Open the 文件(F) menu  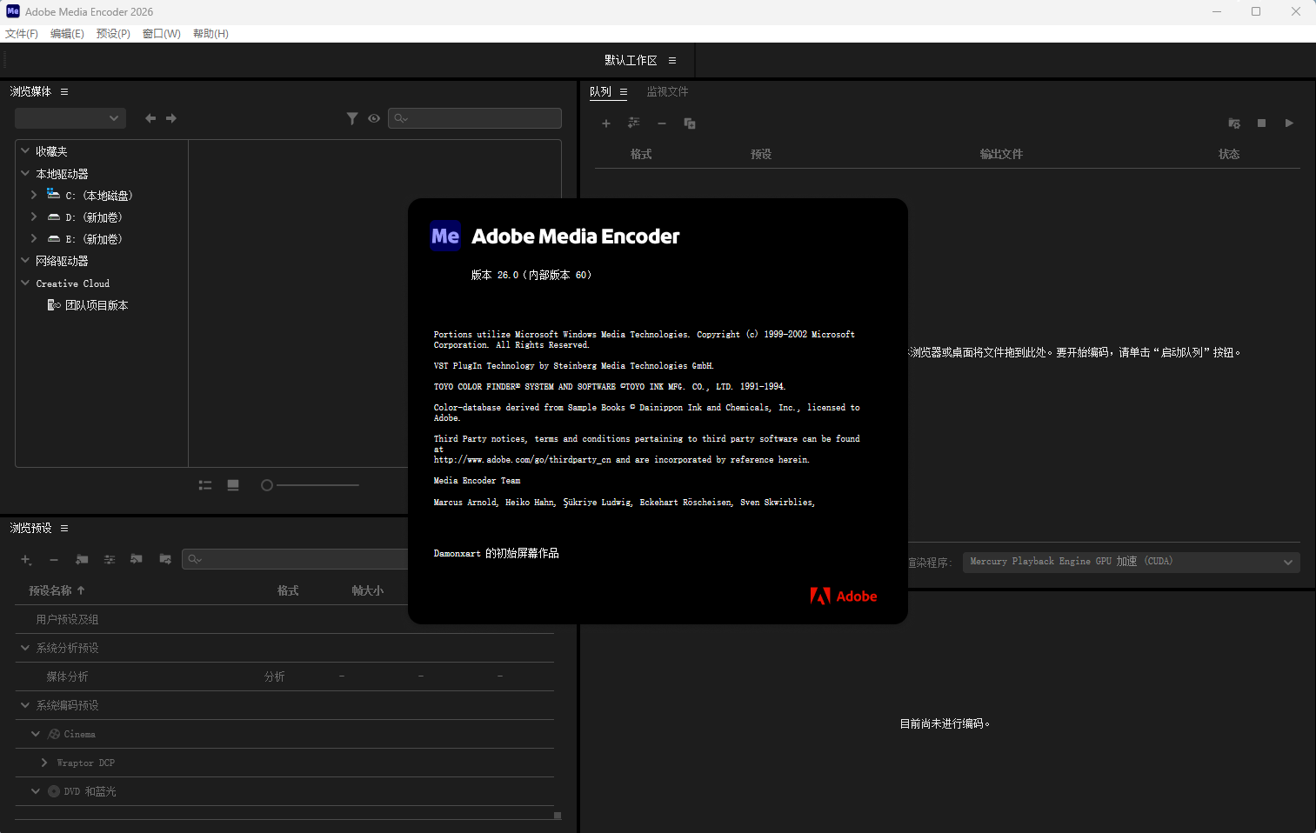(22, 33)
